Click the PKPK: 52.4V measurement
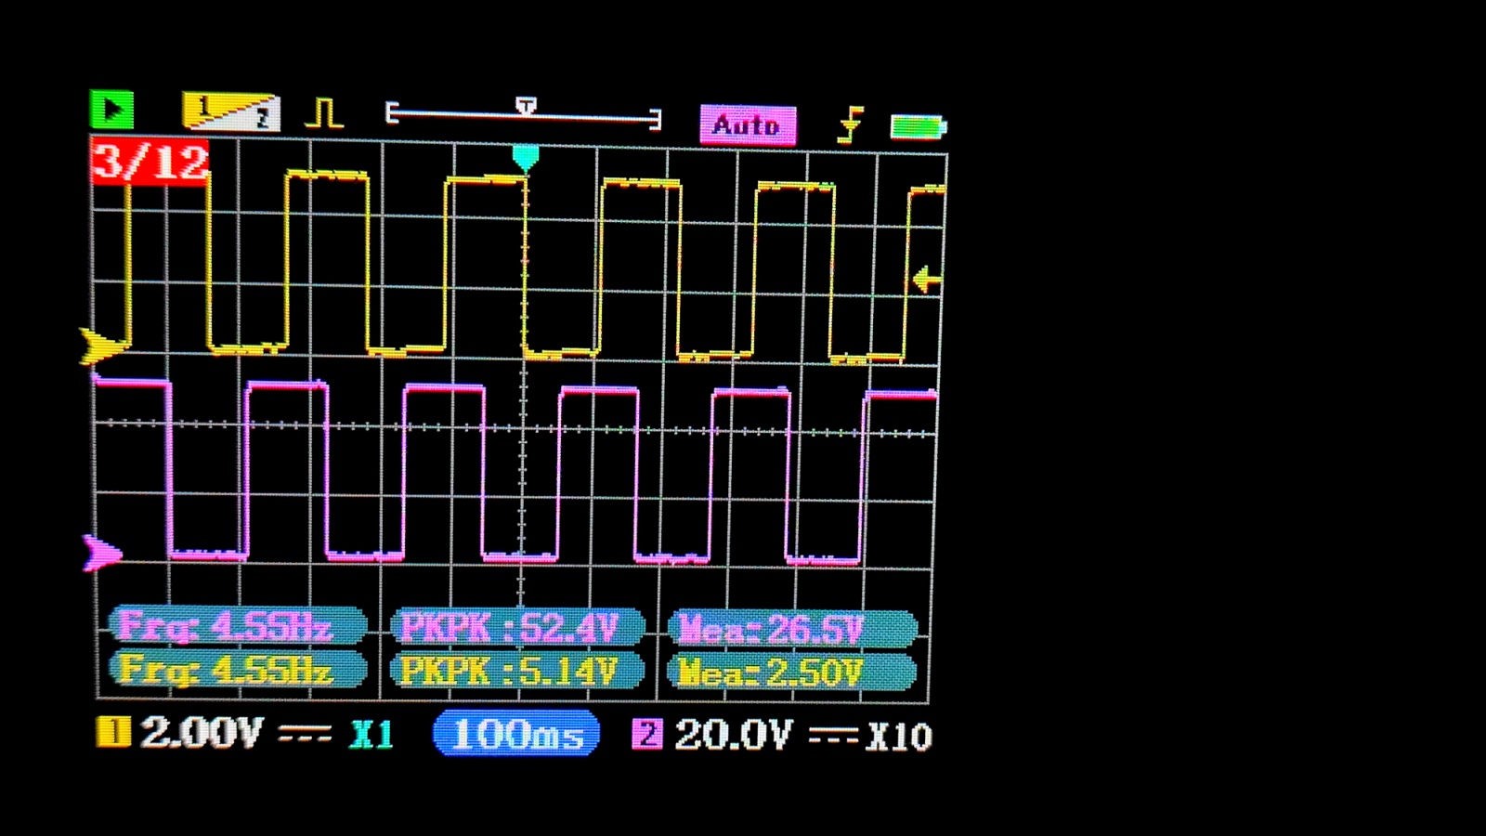 pyautogui.click(x=517, y=628)
